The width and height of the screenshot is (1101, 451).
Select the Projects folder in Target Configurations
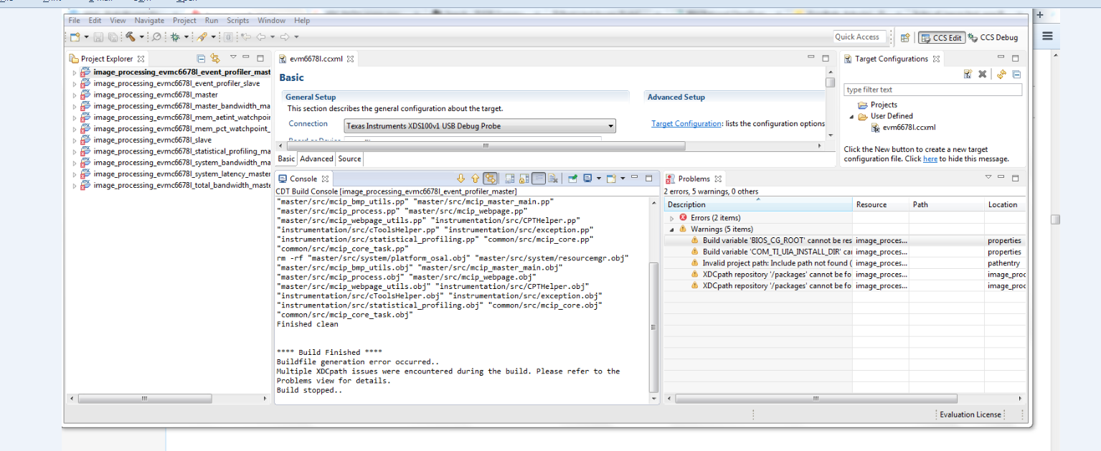tap(884, 105)
